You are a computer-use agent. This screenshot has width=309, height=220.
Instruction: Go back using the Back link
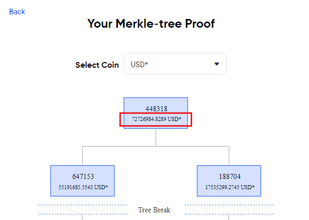(17, 12)
